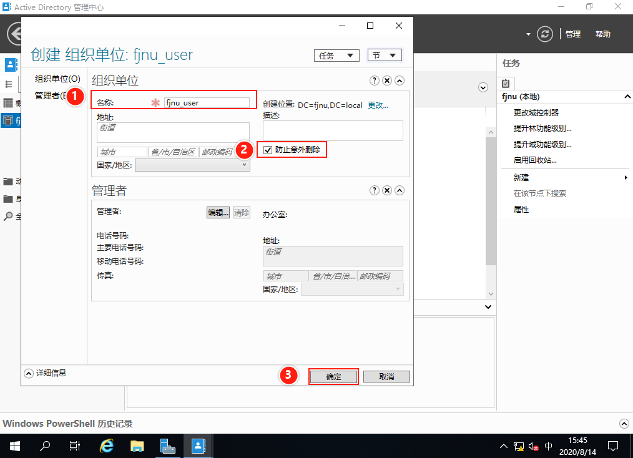Switch to list view icon in left sidebar
The height and width of the screenshot is (458, 633).
point(9,84)
